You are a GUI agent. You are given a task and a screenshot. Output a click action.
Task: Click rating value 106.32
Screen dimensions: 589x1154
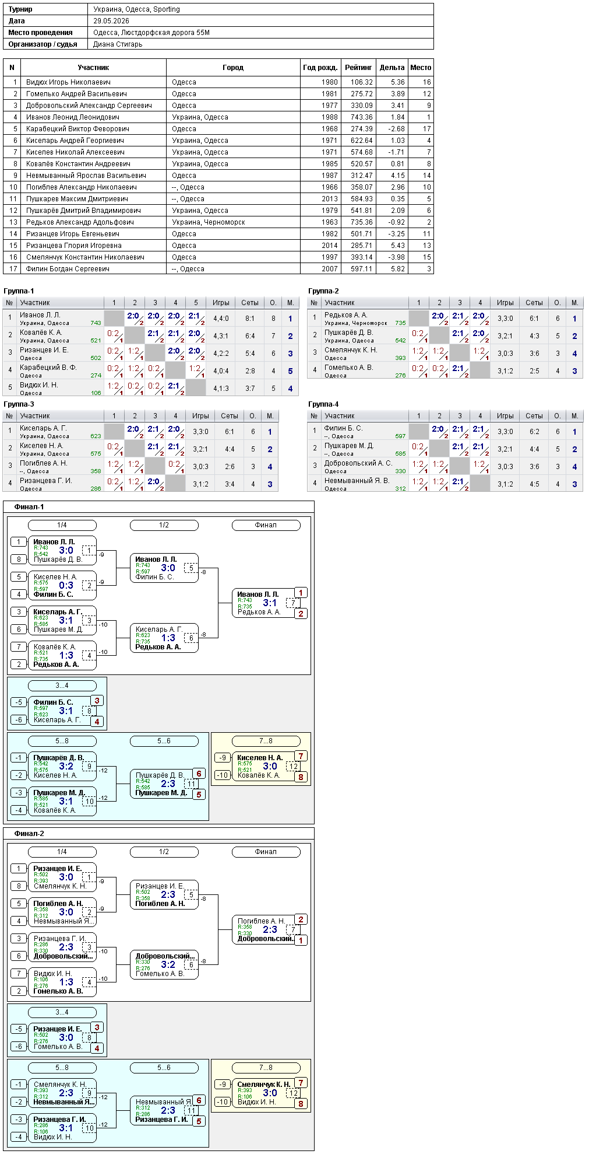click(x=362, y=82)
